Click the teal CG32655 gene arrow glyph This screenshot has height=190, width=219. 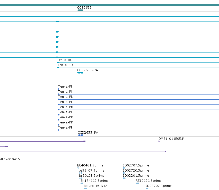(80, 10)
